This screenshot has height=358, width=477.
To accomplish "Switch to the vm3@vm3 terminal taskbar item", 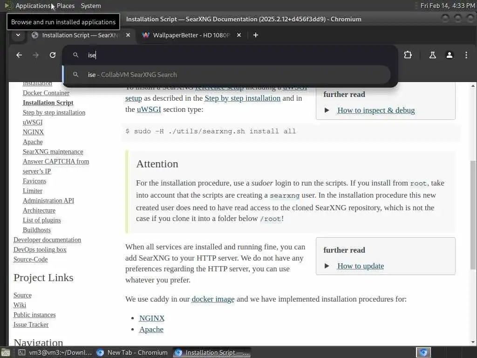I will (x=55, y=352).
